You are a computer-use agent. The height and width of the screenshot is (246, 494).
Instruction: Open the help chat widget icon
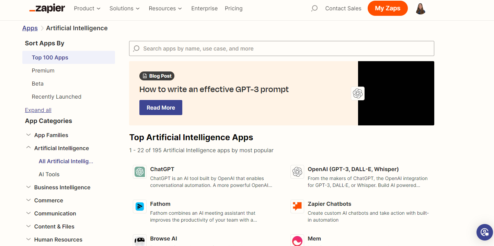[x=484, y=232]
